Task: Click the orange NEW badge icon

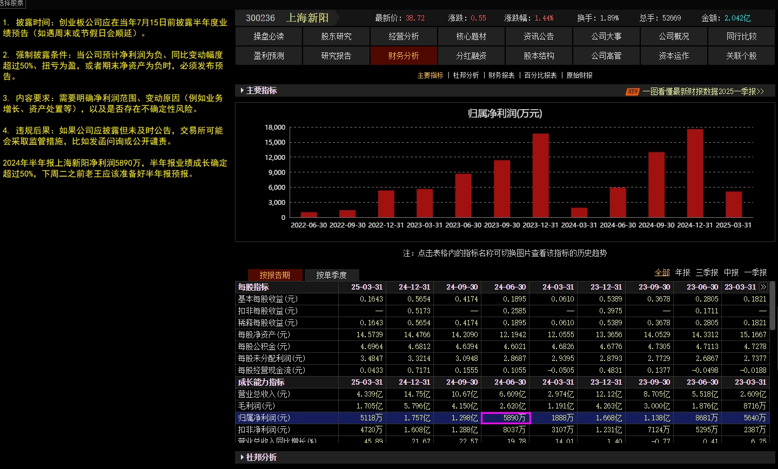Action: [633, 91]
